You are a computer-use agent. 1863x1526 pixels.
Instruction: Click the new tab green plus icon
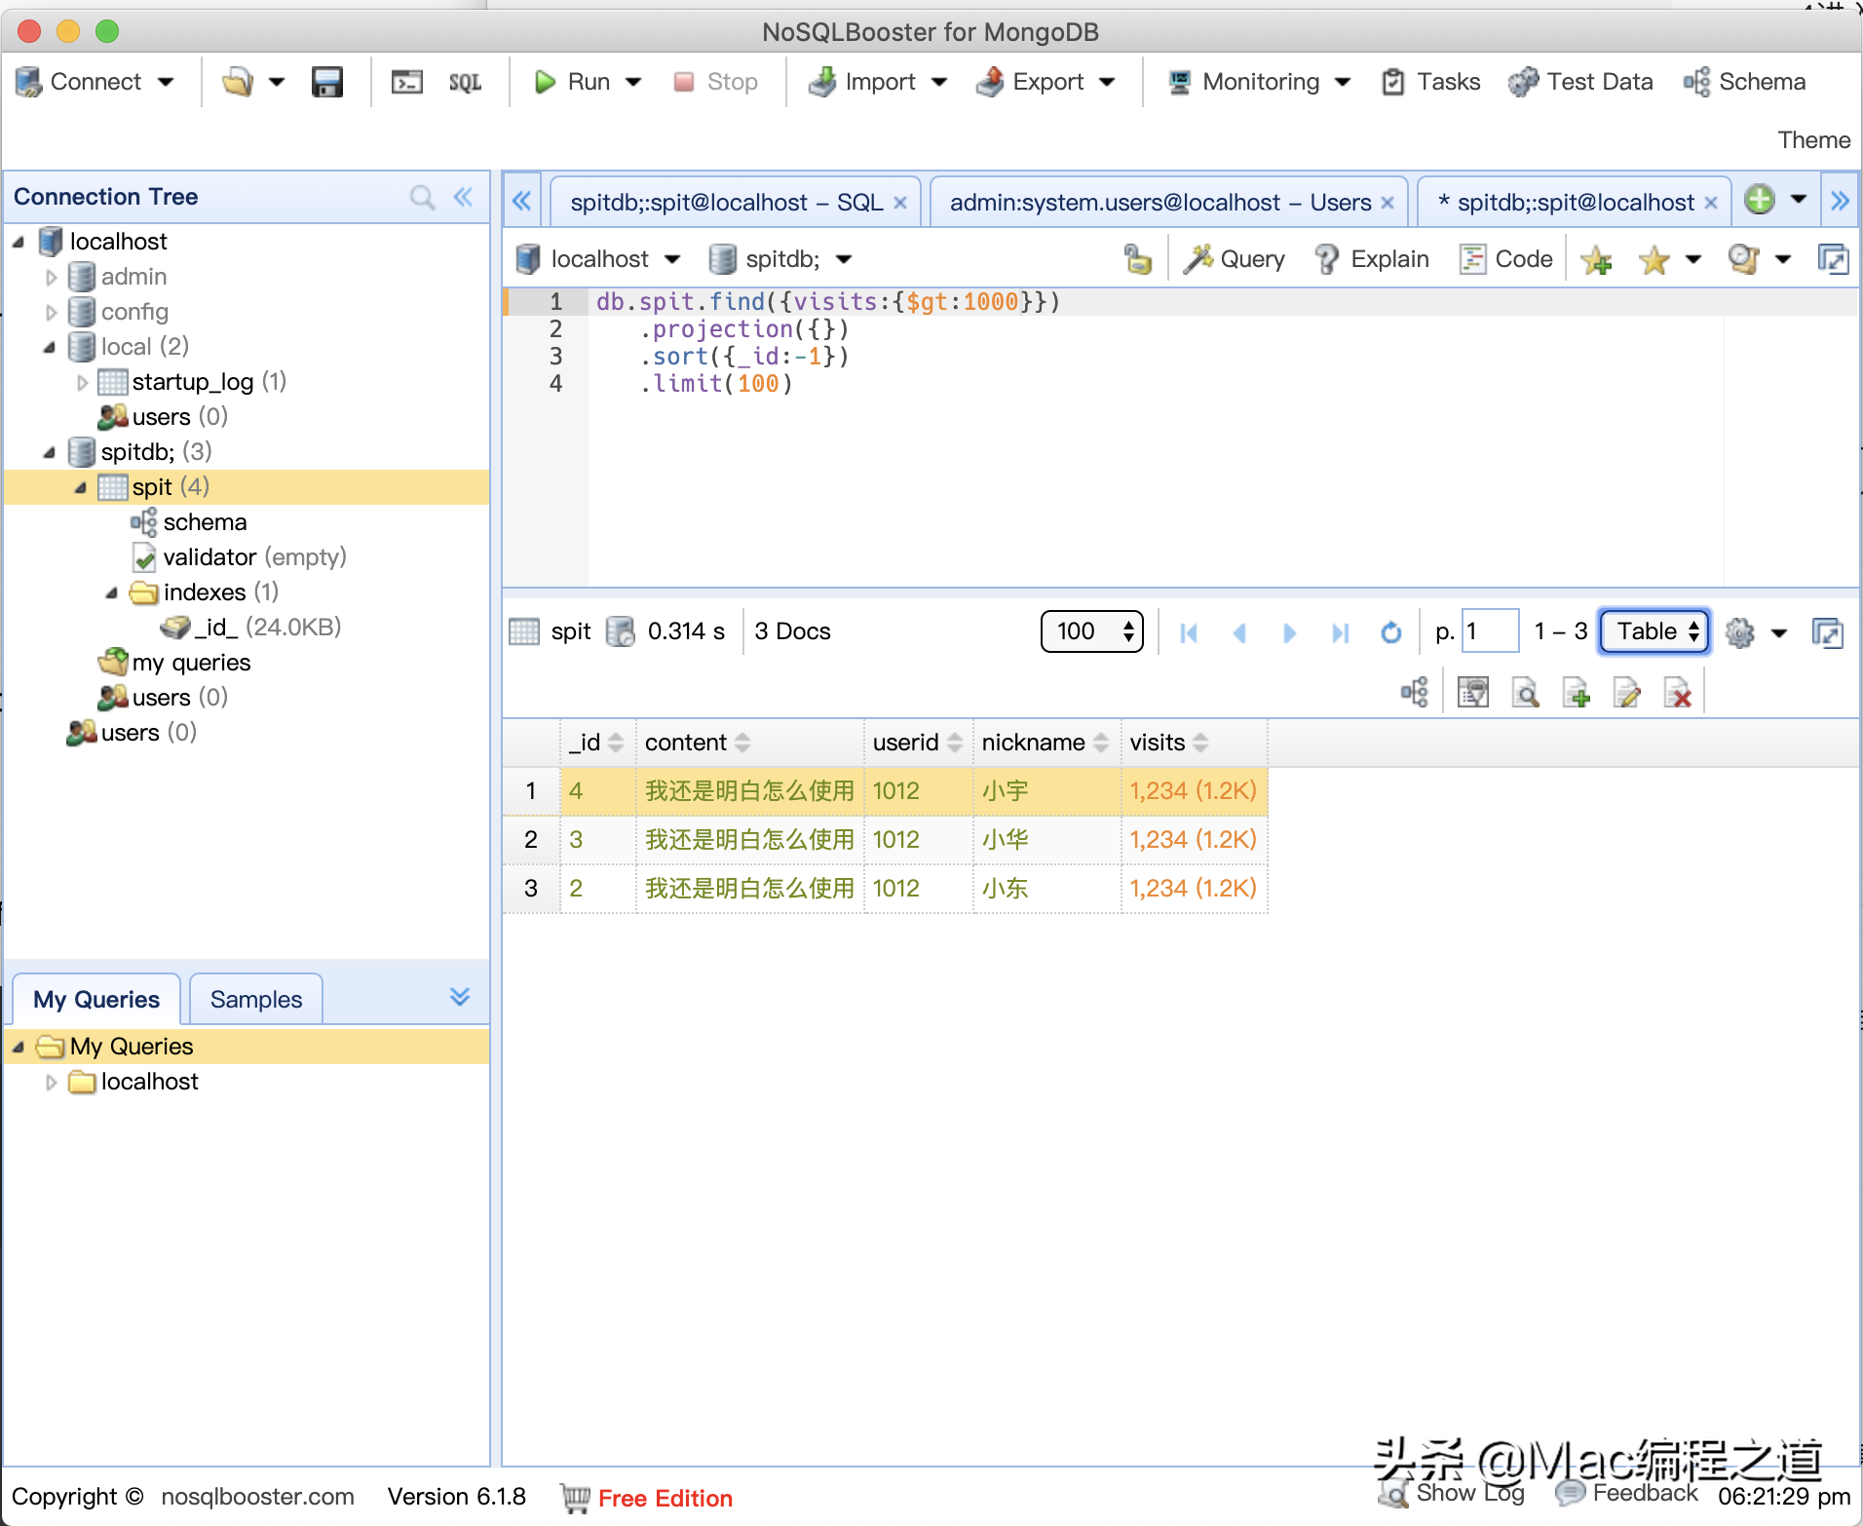point(1759,201)
